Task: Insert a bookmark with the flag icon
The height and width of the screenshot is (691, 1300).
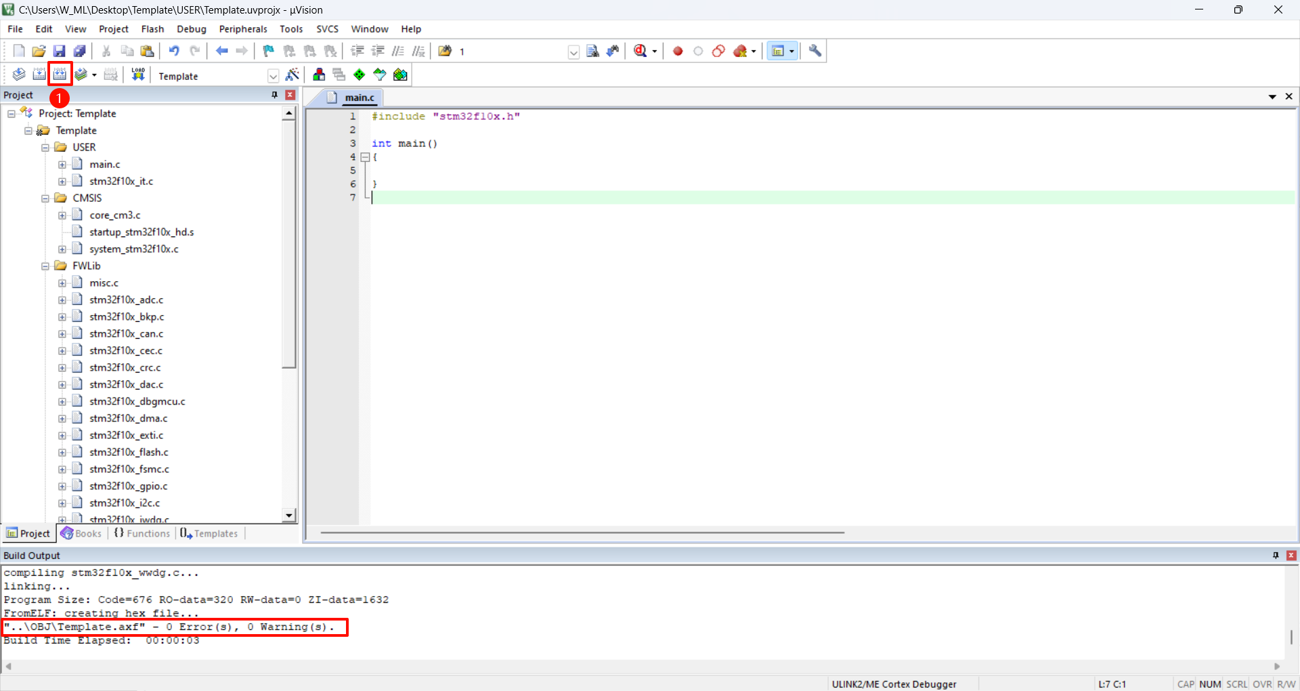Action: 269,51
